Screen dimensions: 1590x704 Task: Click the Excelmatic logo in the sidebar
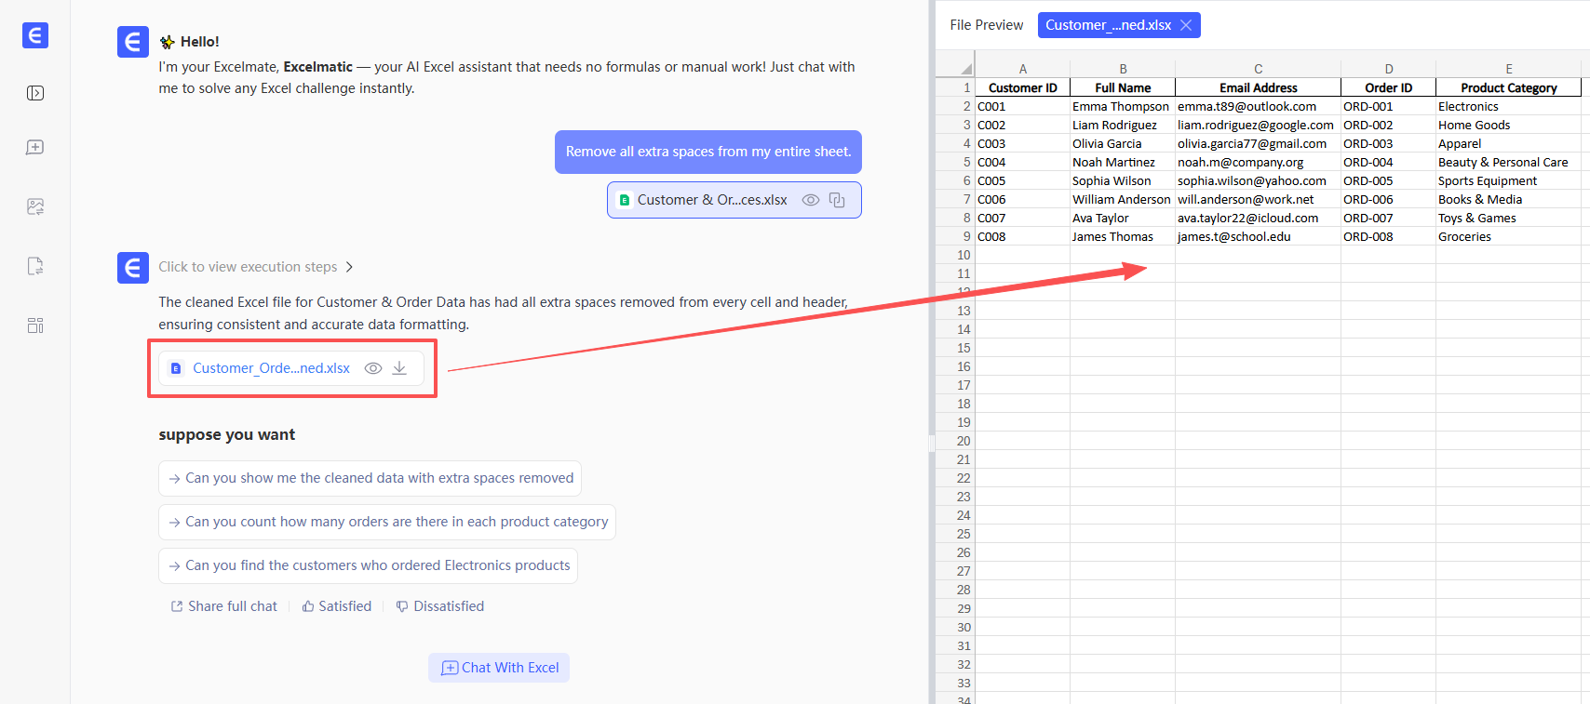35,35
